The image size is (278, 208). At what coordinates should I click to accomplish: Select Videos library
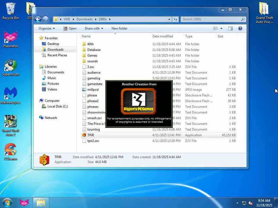tap(52, 89)
